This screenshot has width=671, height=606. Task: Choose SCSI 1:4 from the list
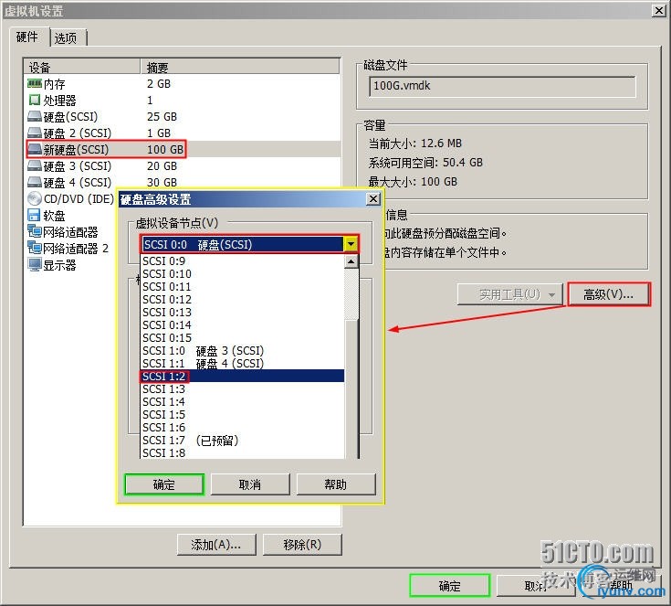coord(242,402)
